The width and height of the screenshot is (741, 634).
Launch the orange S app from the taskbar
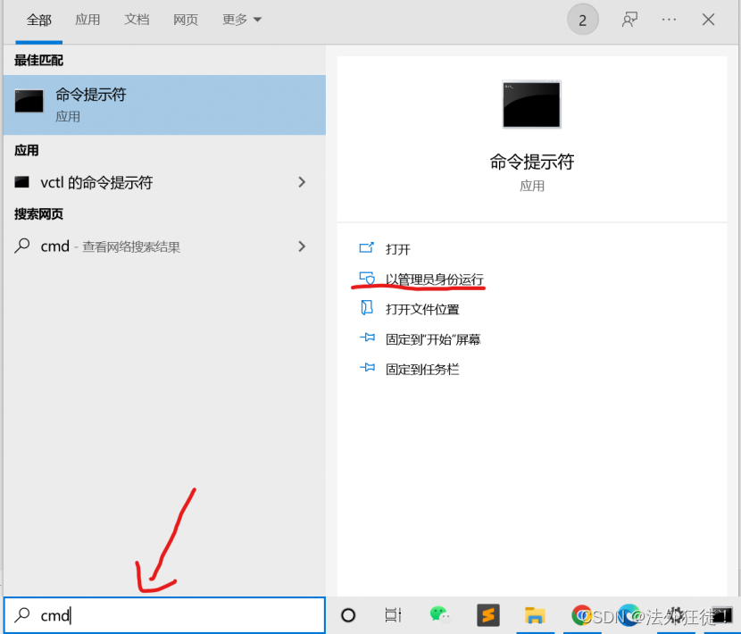pos(487,615)
